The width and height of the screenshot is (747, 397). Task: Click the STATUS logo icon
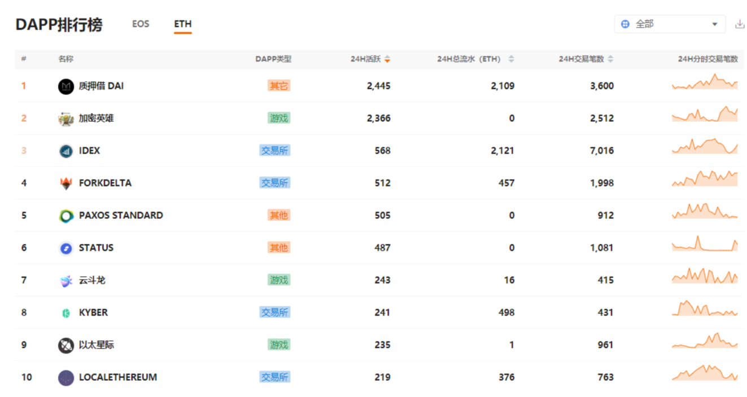click(66, 248)
